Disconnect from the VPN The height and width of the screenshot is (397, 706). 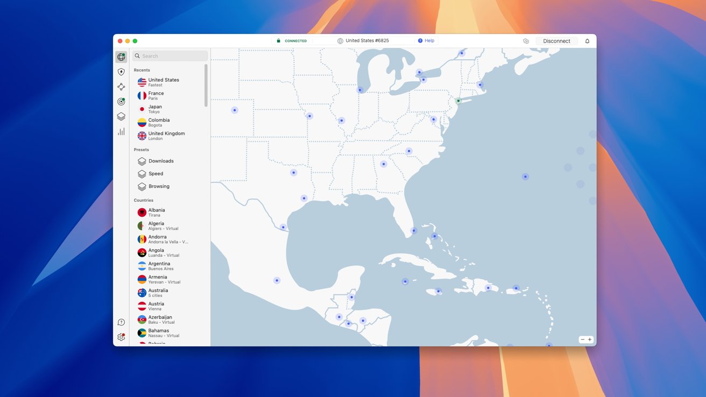556,41
